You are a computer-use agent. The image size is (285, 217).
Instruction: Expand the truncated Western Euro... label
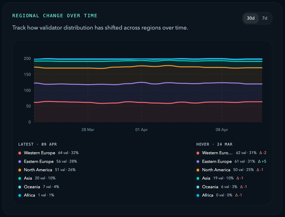(x=218, y=153)
